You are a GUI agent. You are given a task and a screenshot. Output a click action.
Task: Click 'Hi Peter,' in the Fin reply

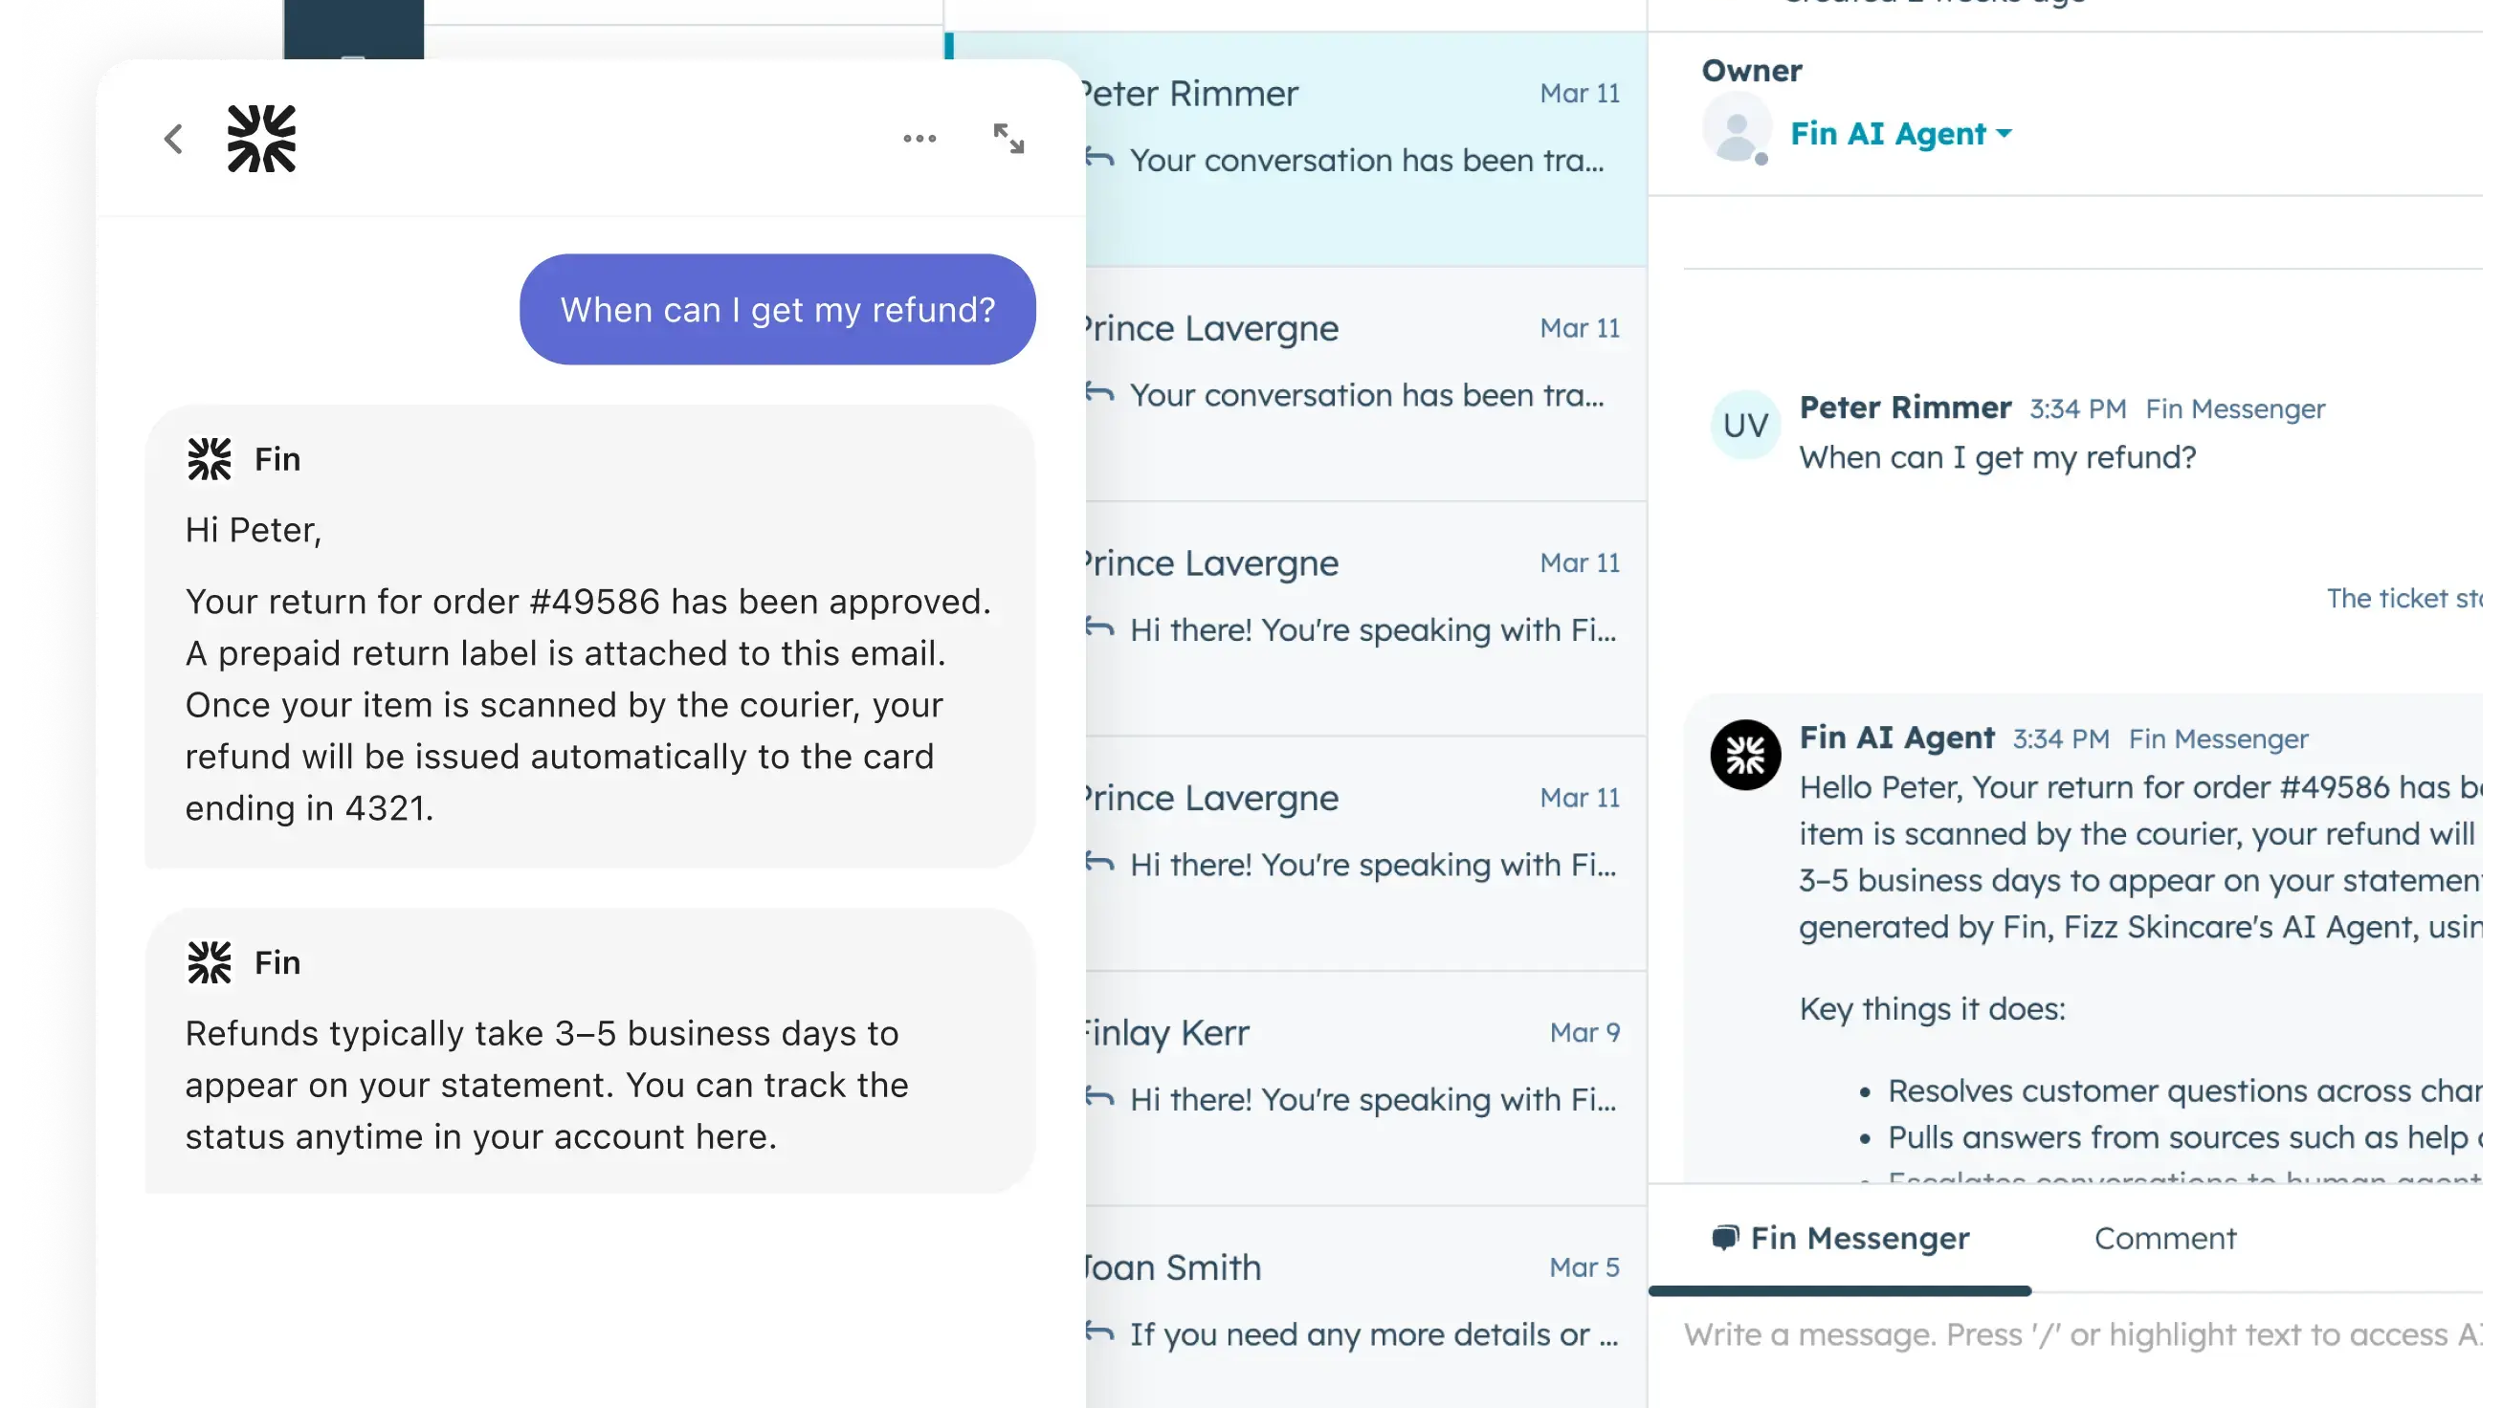pos(254,531)
